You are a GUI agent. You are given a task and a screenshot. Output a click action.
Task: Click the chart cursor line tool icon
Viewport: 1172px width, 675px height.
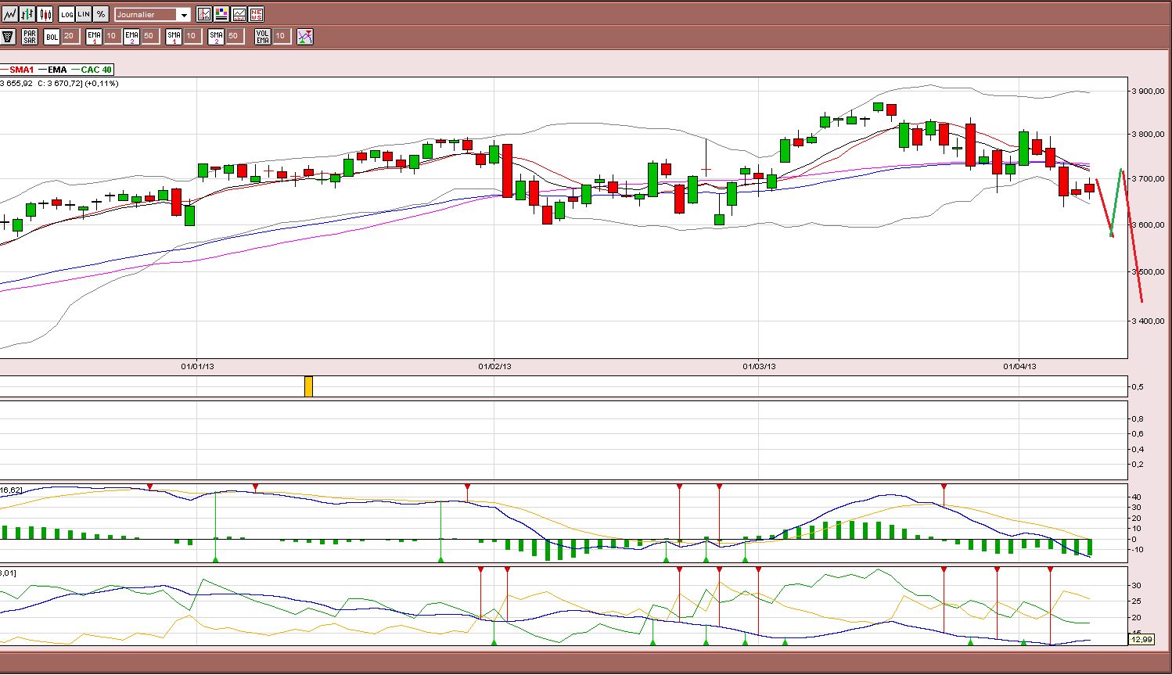click(204, 14)
